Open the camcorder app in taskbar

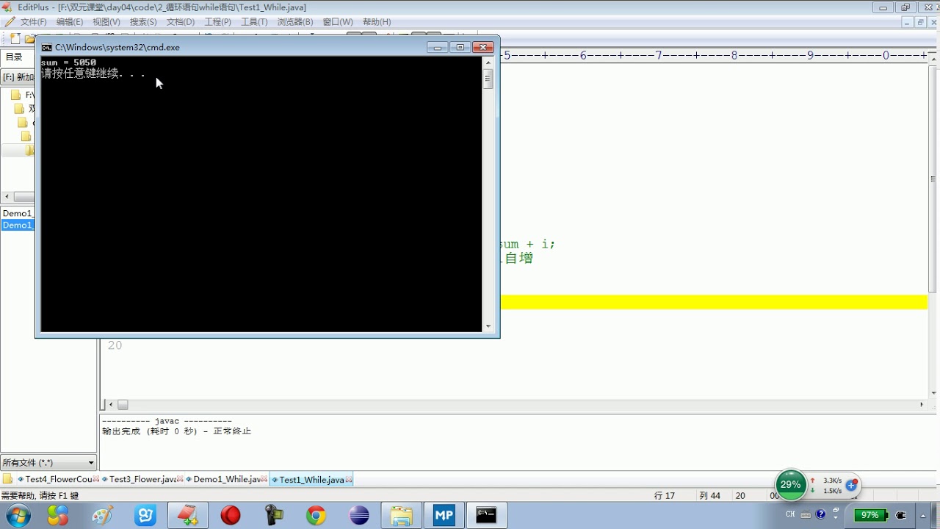click(274, 516)
